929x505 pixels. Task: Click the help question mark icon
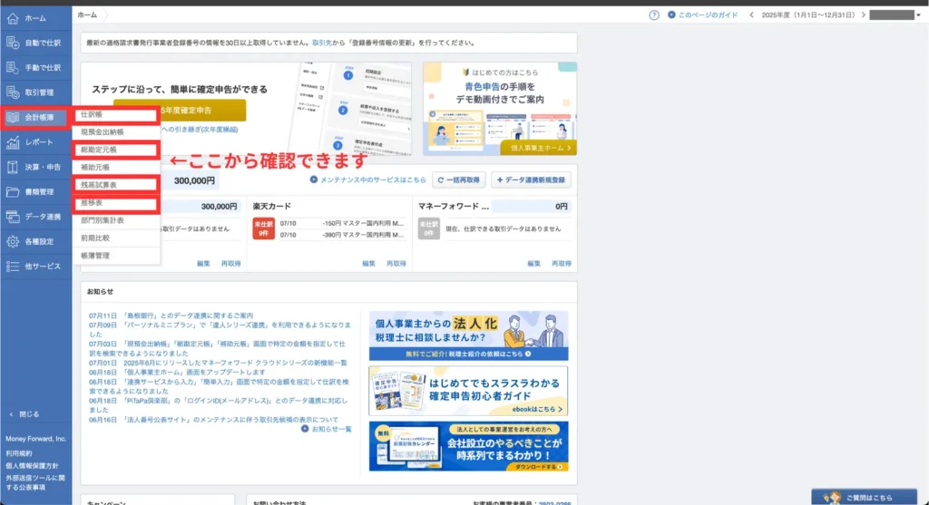tap(654, 15)
